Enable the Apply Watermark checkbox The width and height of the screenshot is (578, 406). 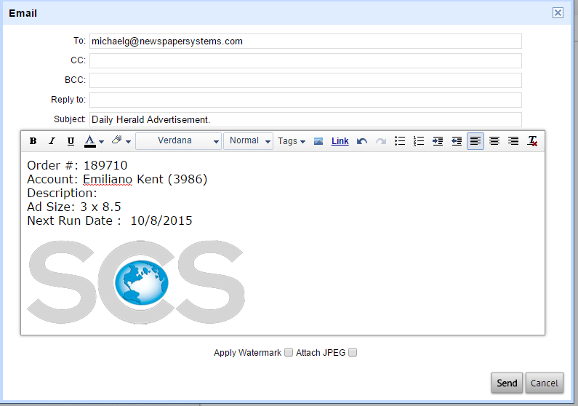pyautogui.click(x=289, y=353)
